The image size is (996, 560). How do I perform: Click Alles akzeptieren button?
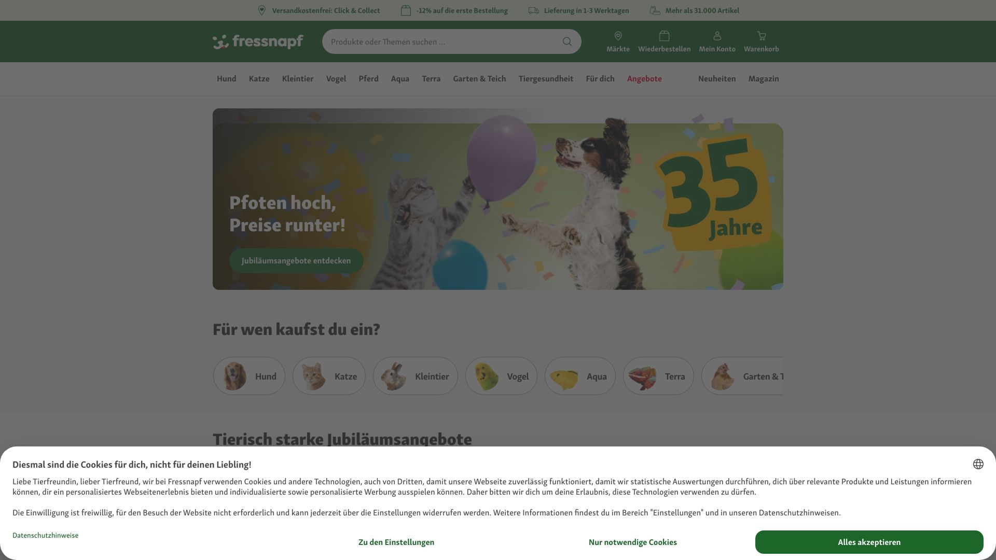[869, 542]
